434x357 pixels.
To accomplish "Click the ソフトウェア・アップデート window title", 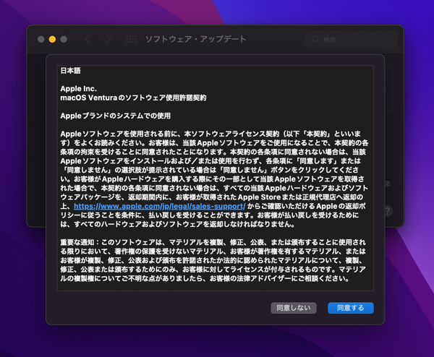I will pyautogui.click(x=196, y=39).
